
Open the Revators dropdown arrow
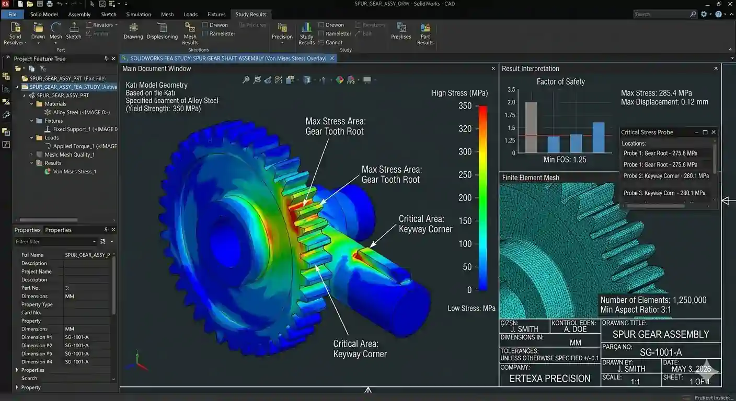point(116,25)
